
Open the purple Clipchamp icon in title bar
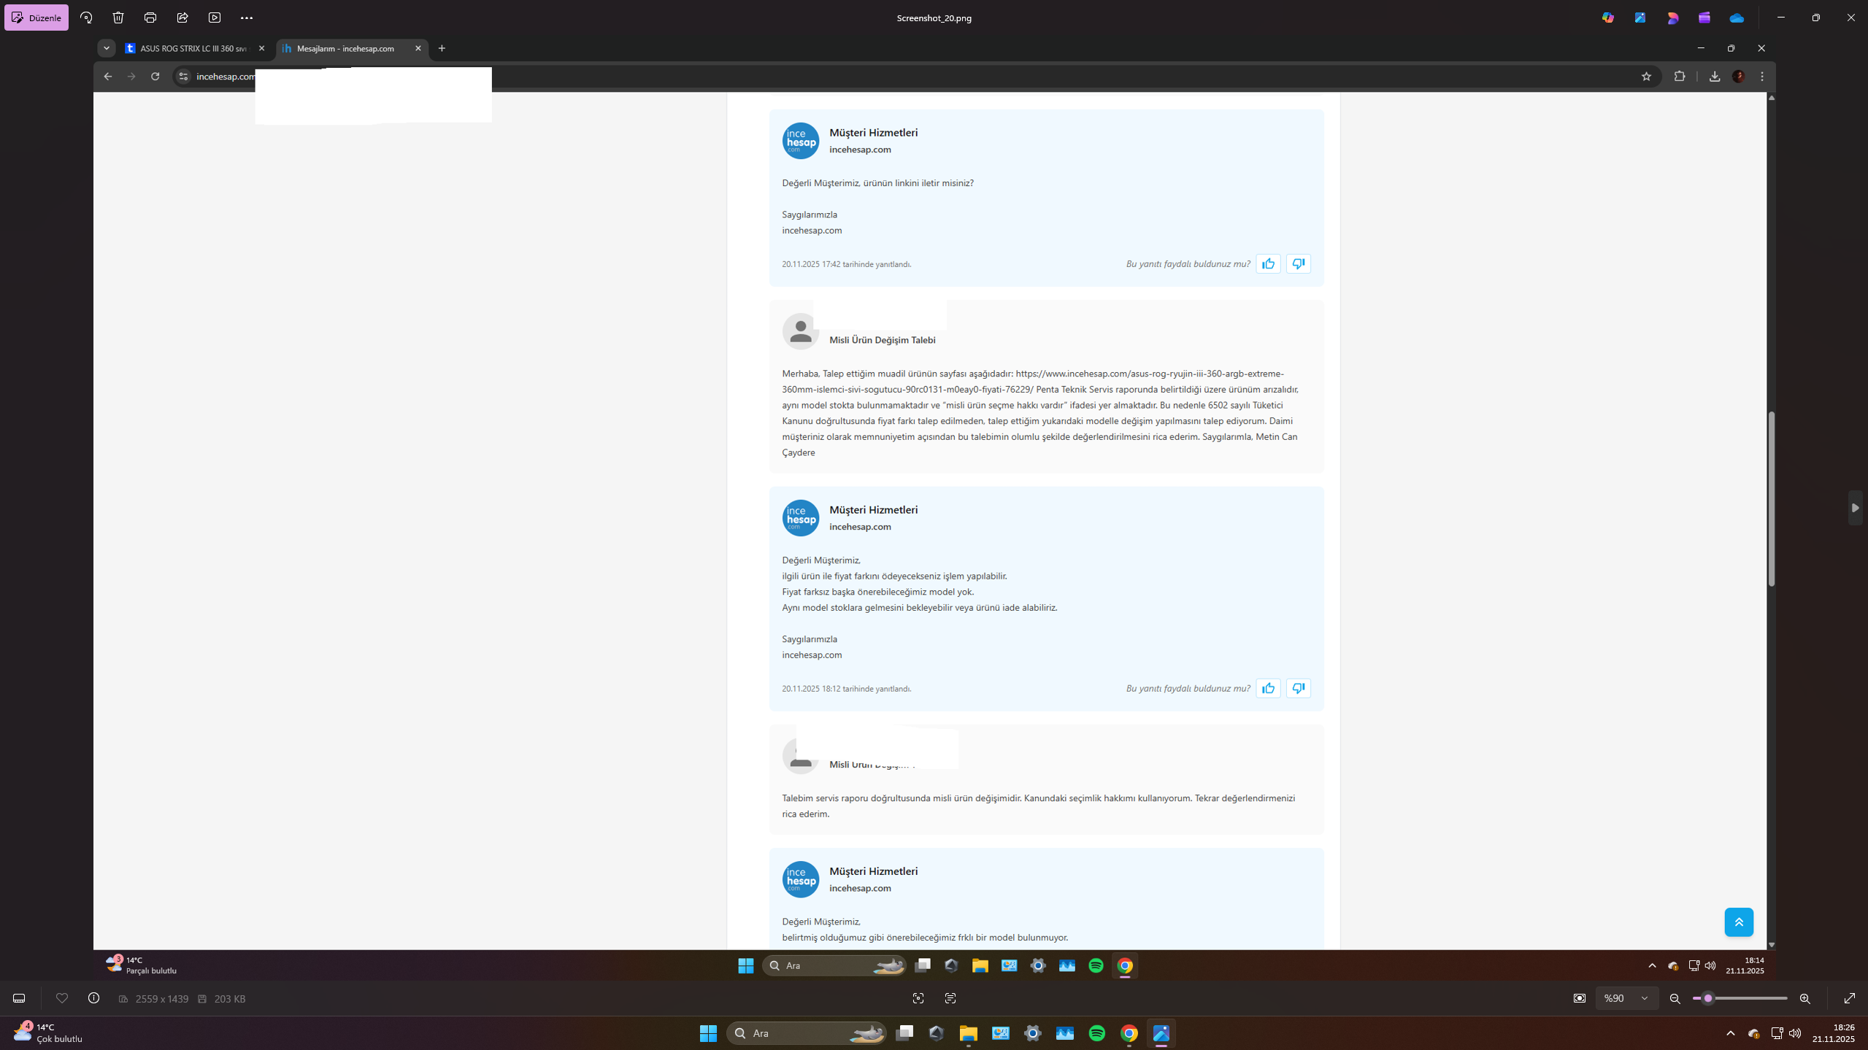point(1704,18)
